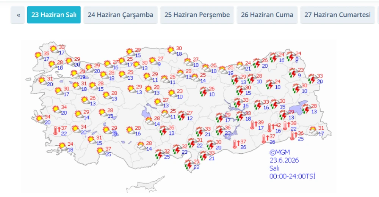Open the heat icon labeled 36/25

293,136
